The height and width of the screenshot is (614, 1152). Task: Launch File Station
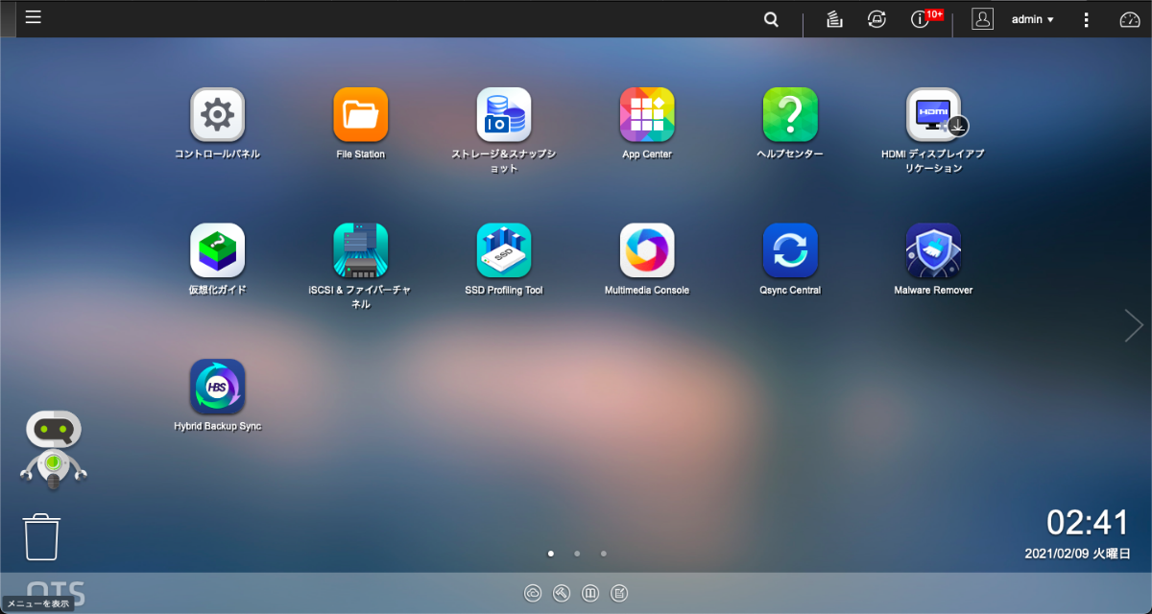pyautogui.click(x=361, y=115)
